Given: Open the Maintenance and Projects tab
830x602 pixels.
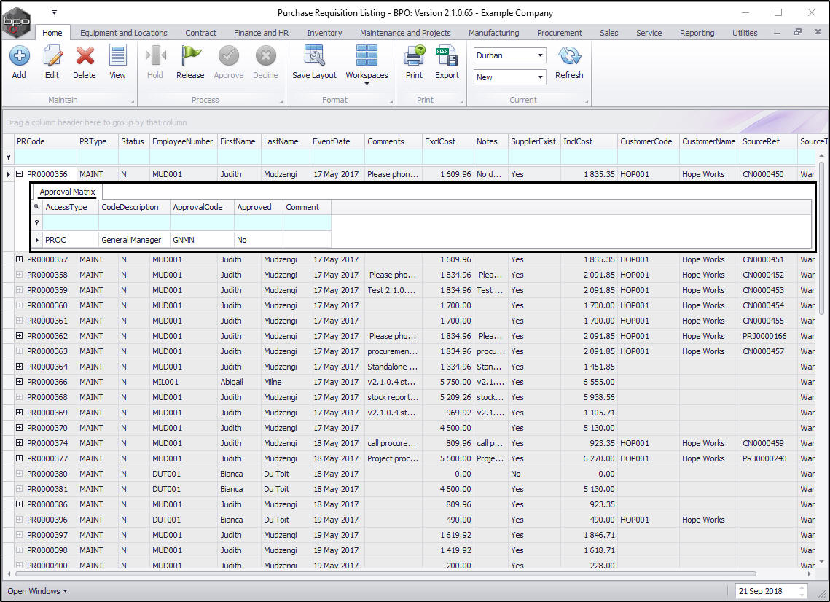Looking at the screenshot, I should pyautogui.click(x=405, y=33).
